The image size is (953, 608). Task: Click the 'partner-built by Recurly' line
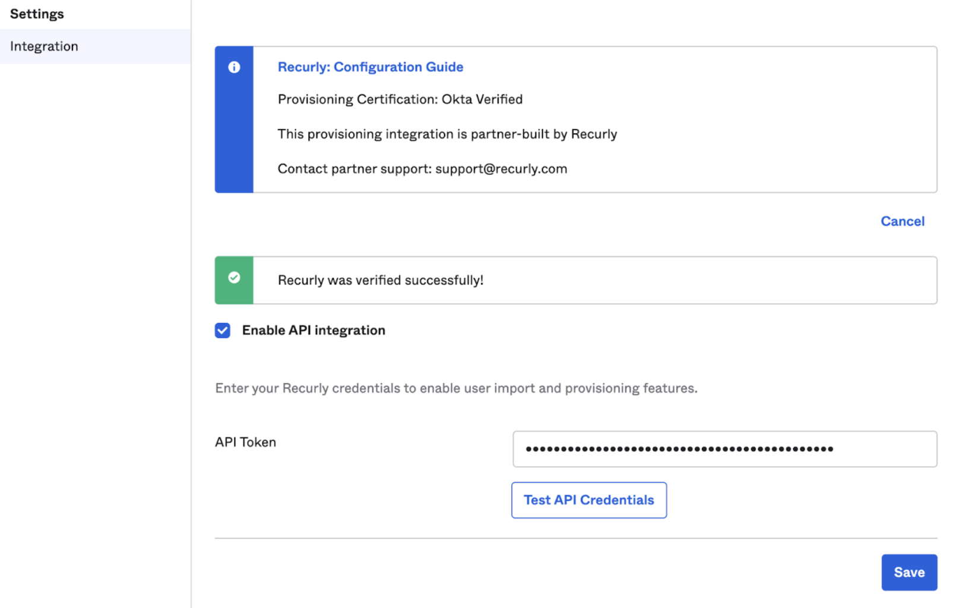(447, 134)
